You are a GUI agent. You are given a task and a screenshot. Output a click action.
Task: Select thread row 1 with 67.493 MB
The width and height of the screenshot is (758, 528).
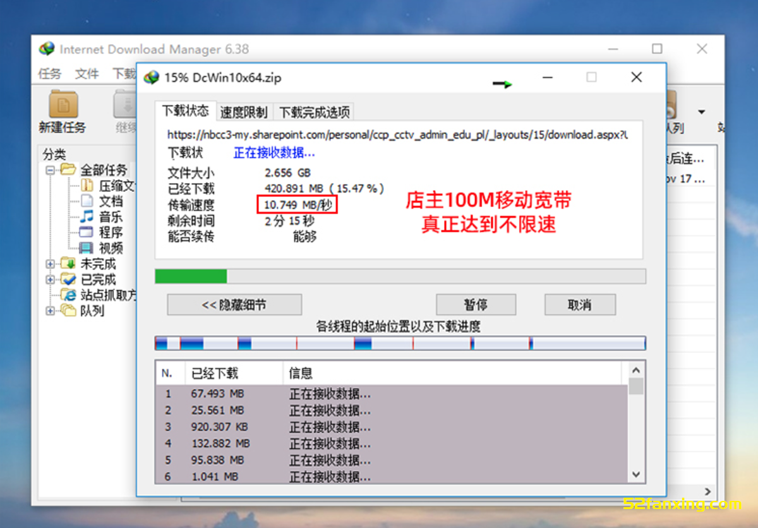(392, 393)
